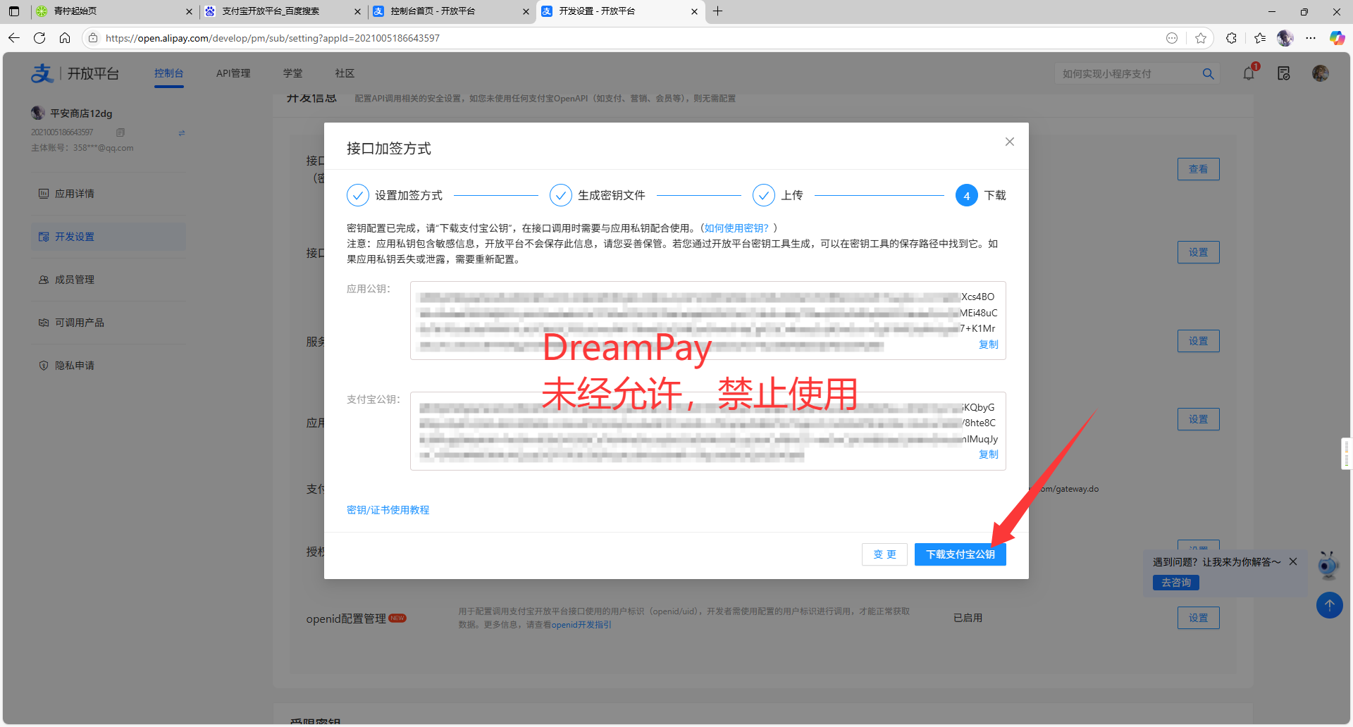Open the 如何使用密钥 help link
The height and width of the screenshot is (727, 1353).
point(736,228)
